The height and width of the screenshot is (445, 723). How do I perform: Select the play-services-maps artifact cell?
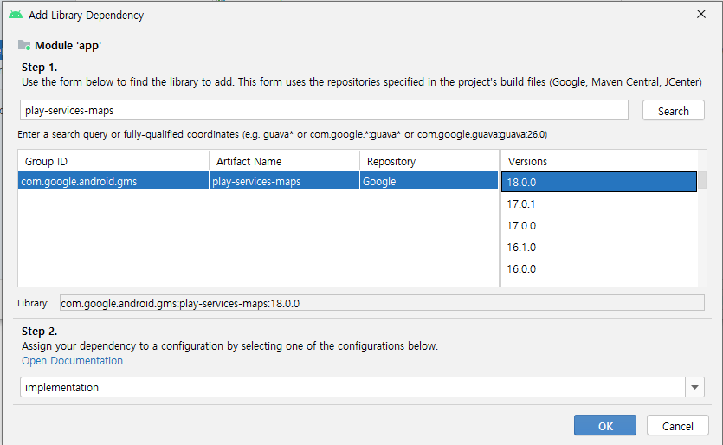point(285,181)
